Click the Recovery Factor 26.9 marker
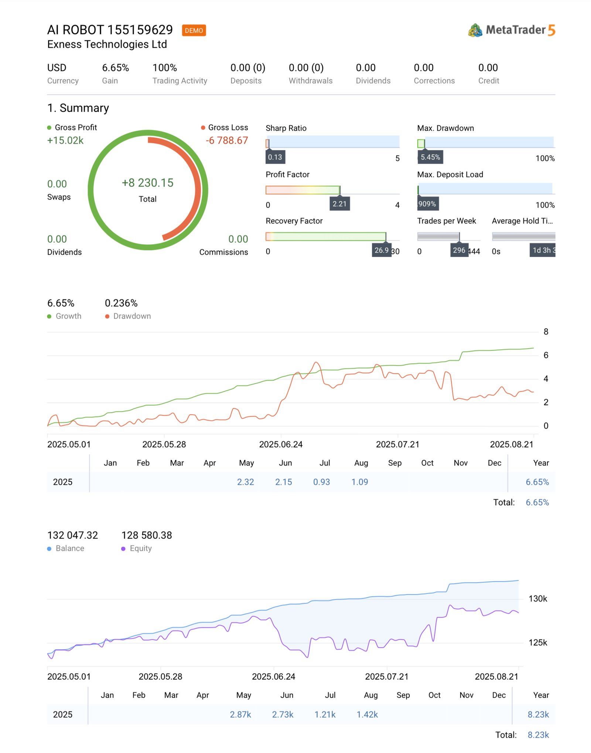The width and height of the screenshot is (591, 753). (381, 250)
